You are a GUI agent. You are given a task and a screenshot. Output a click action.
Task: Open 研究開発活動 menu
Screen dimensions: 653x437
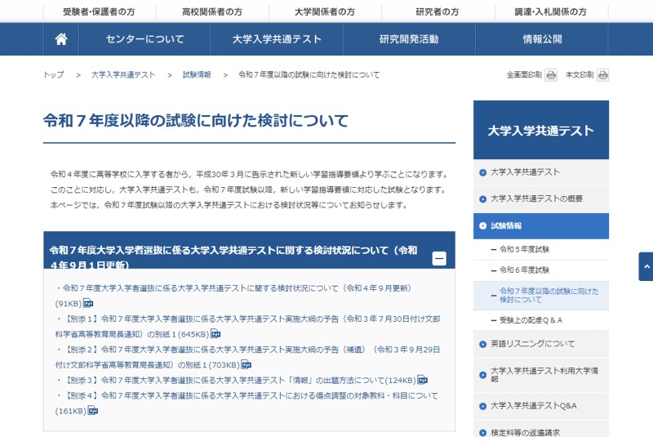pos(409,39)
